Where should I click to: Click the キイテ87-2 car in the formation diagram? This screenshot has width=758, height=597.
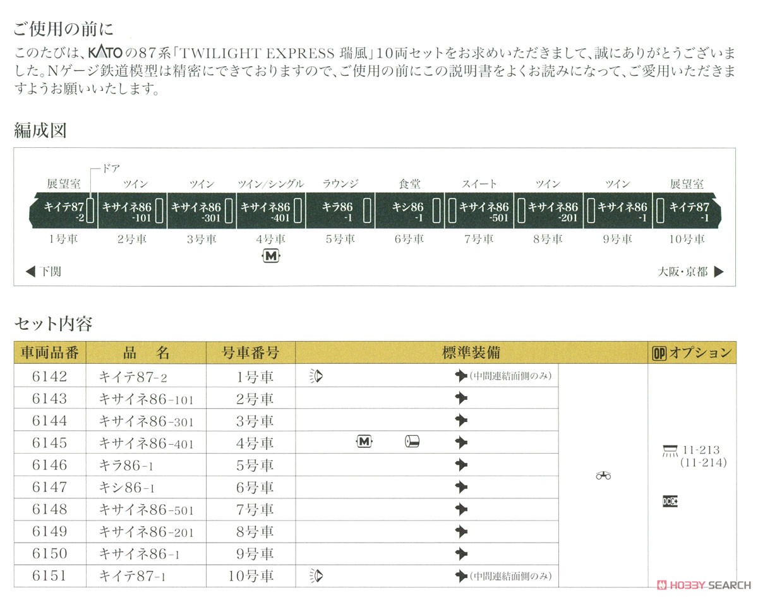pos(63,211)
